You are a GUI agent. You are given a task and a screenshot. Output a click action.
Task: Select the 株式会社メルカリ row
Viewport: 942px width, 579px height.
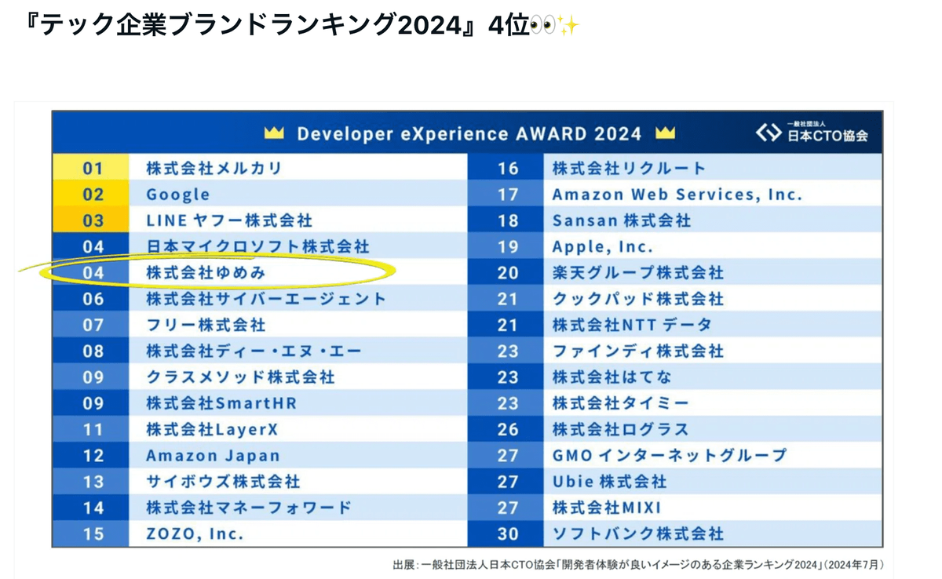click(x=214, y=168)
